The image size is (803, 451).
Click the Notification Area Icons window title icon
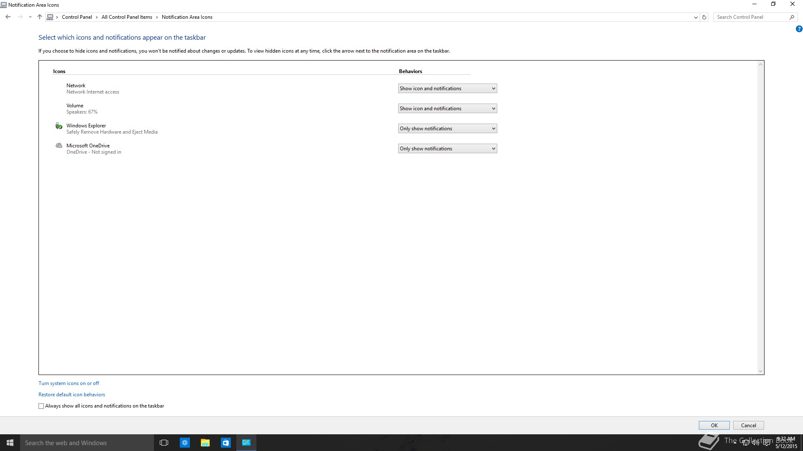pyautogui.click(x=3, y=5)
